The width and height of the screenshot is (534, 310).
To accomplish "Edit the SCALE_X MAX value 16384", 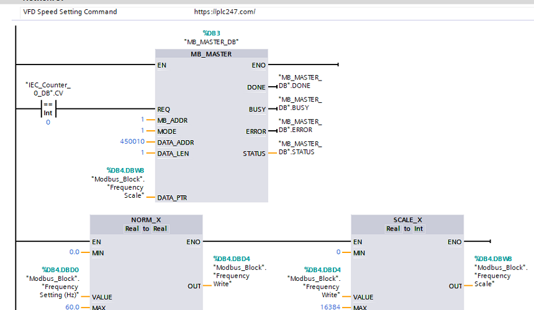I will 330,307.
